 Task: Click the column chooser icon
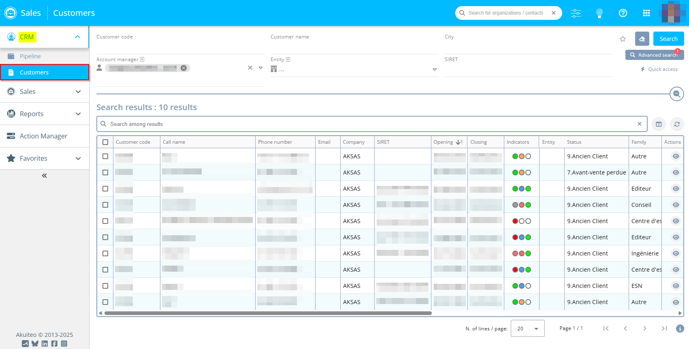[x=659, y=124]
